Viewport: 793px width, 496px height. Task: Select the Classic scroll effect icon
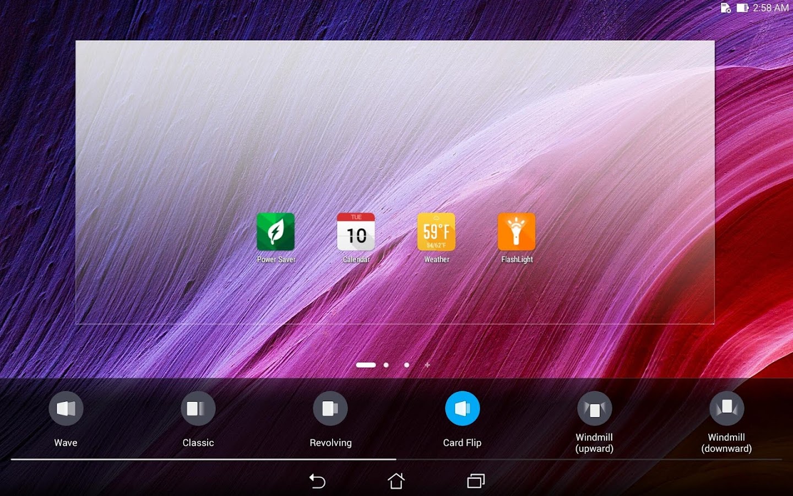click(x=198, y=408)
